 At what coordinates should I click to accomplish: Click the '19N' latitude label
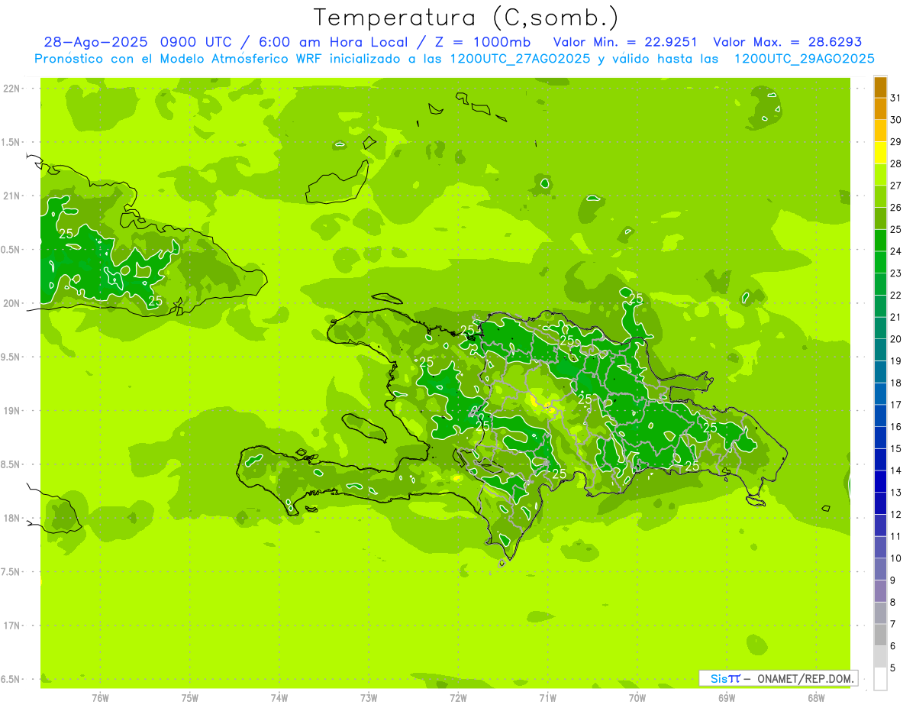click(x=13, y=410)
